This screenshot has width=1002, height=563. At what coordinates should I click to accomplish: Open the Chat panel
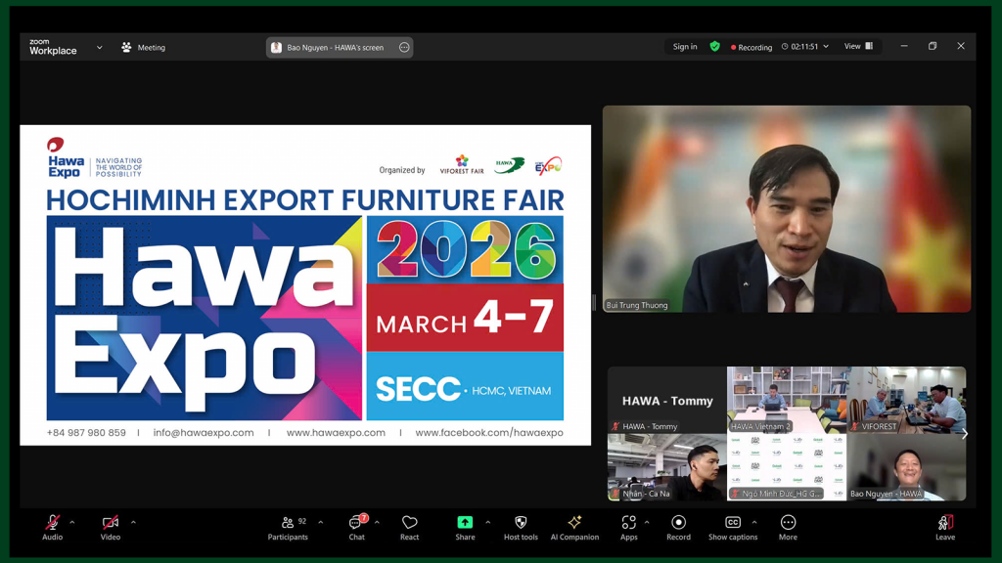[x=356, y=527]
